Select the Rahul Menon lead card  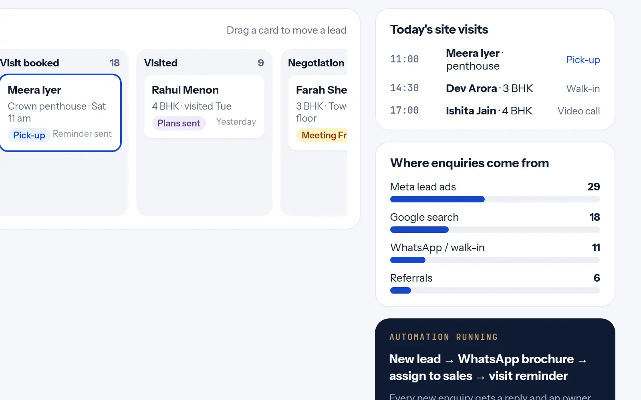[x=204, y=107]
